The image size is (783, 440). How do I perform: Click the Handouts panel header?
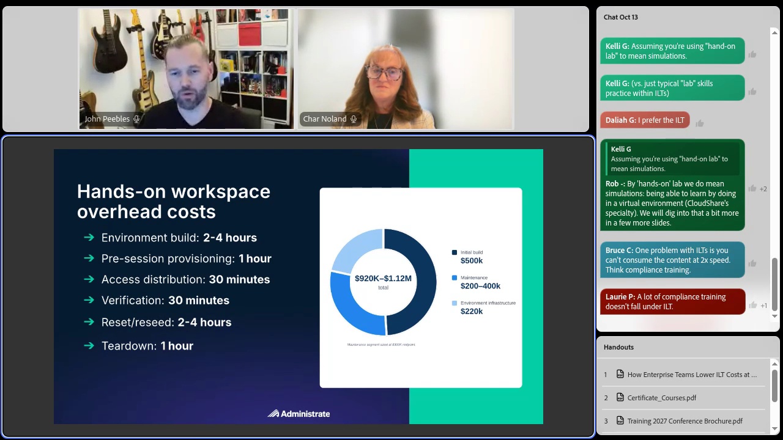pyautogui.click(x=618, y=347)
